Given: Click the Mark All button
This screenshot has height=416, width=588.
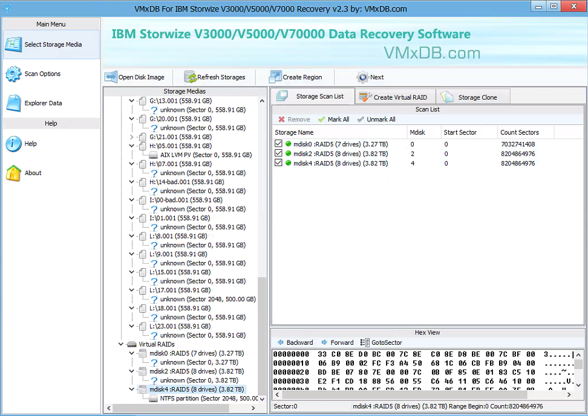Looking at the screenshot, I should (x=334, y=120).
